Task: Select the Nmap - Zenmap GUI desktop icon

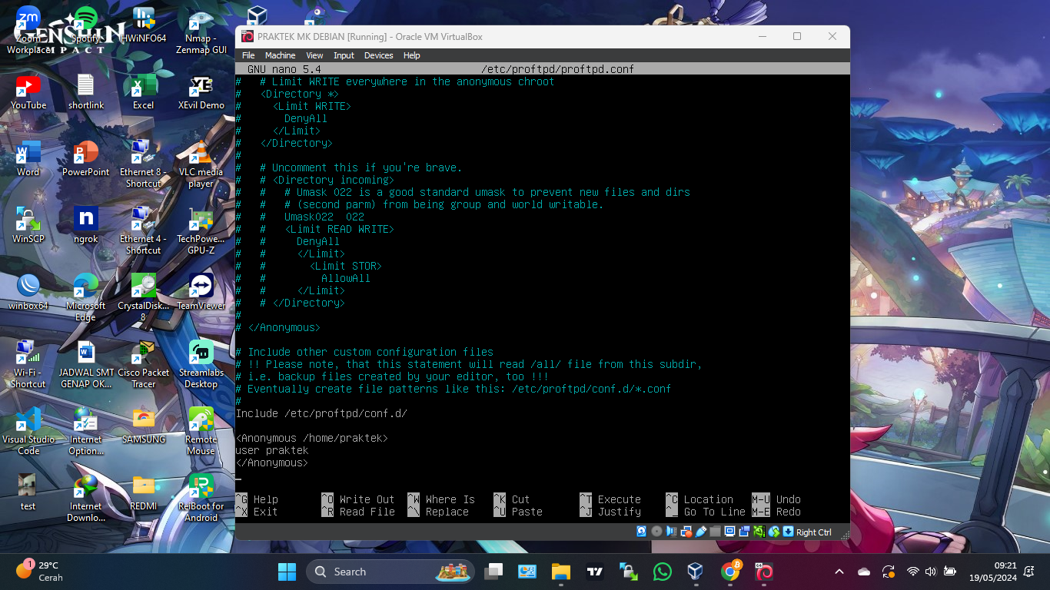Action: click(x=201, y=30)
